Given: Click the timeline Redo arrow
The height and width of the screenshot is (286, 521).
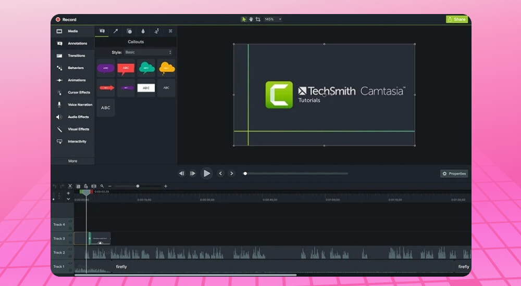Looking at the screenshot, I should pos(62,187).
